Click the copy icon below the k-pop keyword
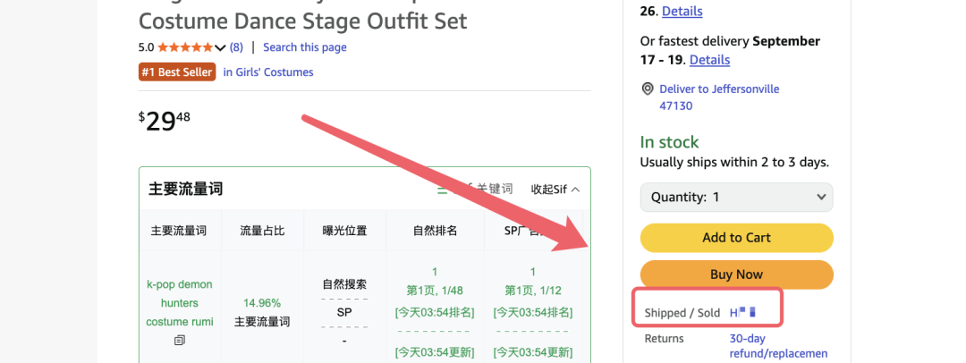Viewport: 966px width, 363px height. click(x=179, y=340)
